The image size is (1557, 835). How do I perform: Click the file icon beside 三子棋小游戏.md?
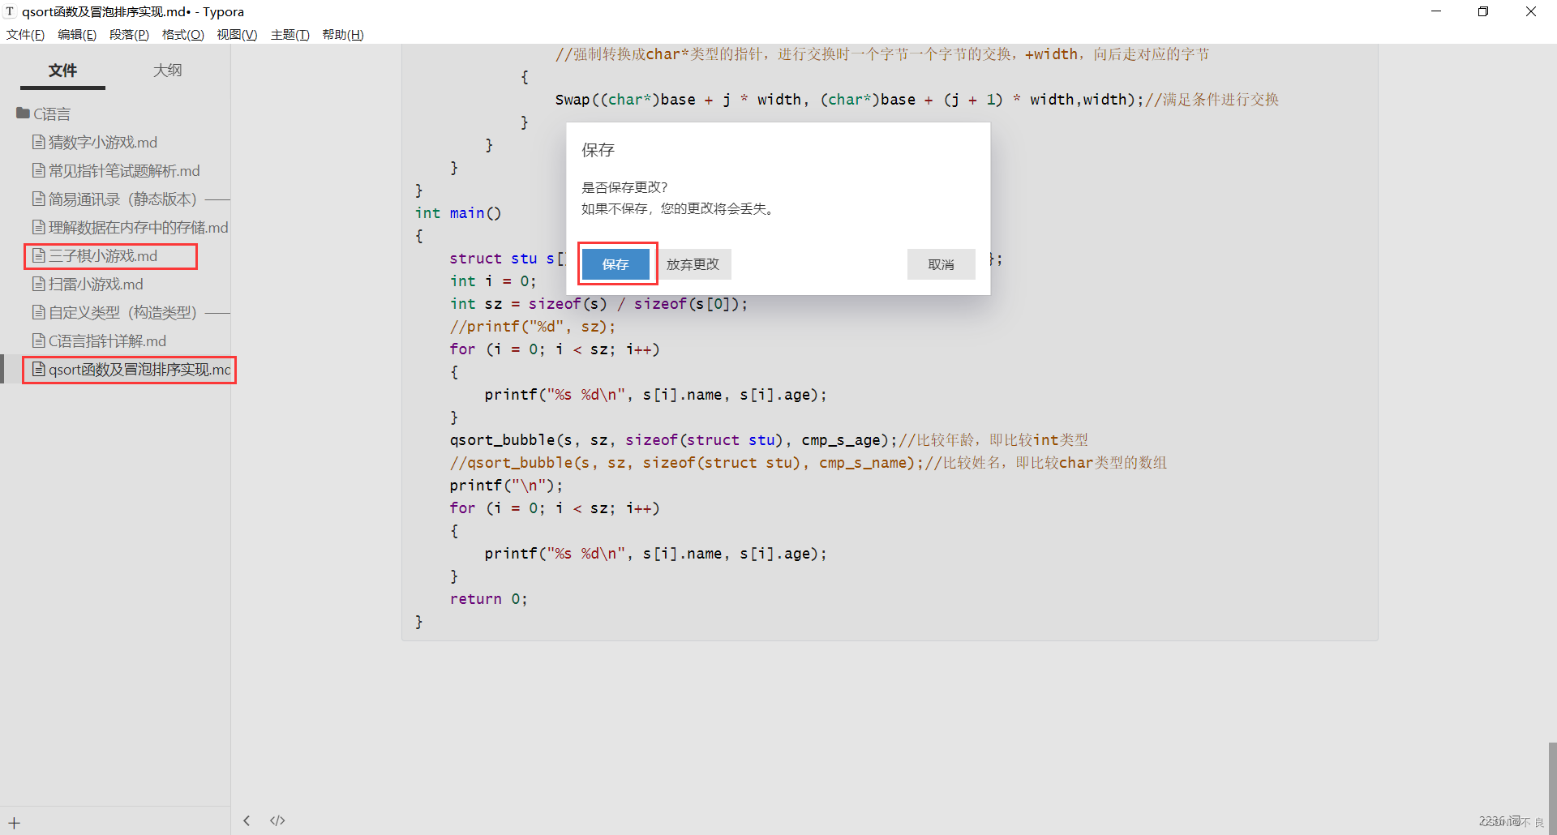pyautogui.click(x=38, y=256)
